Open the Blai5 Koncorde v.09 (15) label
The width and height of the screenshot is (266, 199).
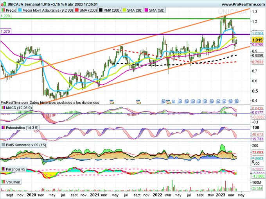(23, 145)
